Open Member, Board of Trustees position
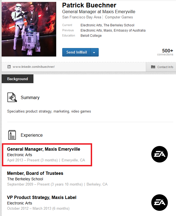 tap(35, 173)
